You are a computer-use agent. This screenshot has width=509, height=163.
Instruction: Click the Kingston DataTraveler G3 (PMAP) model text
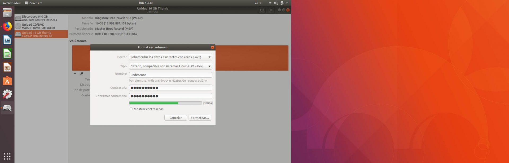pyautogui.click(x=119, y=18)
